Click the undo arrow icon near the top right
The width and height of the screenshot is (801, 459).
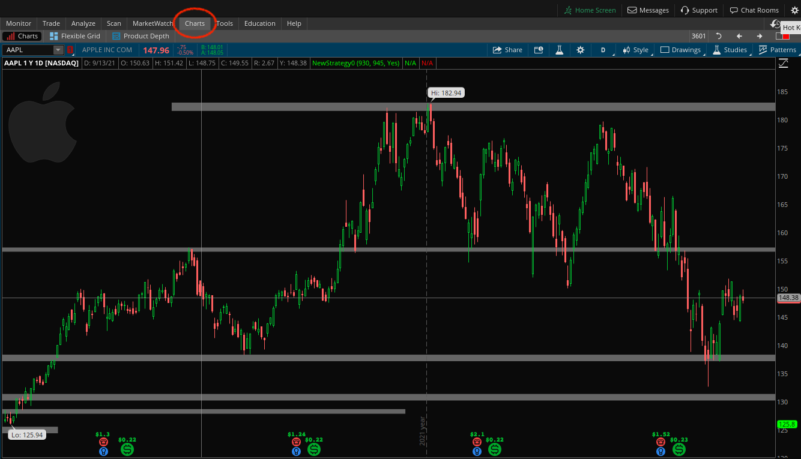tap(719, 36)
